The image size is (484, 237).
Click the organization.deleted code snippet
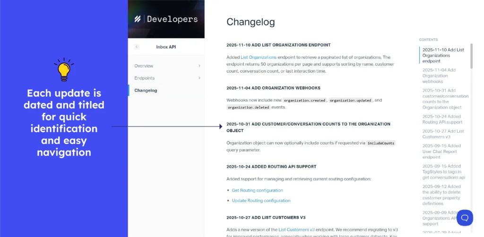[x=249, y=107]
